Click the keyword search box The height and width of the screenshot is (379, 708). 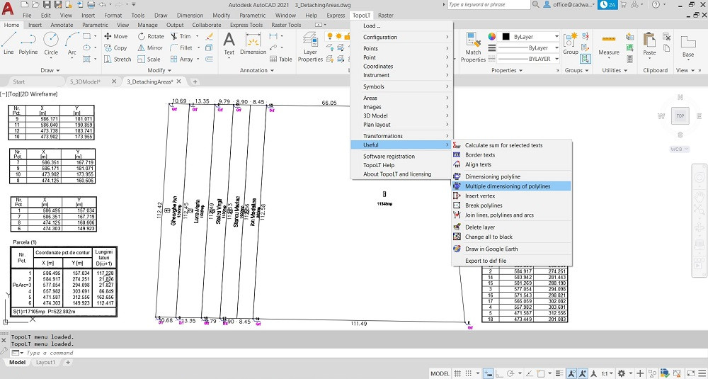(x=489, y=4)
